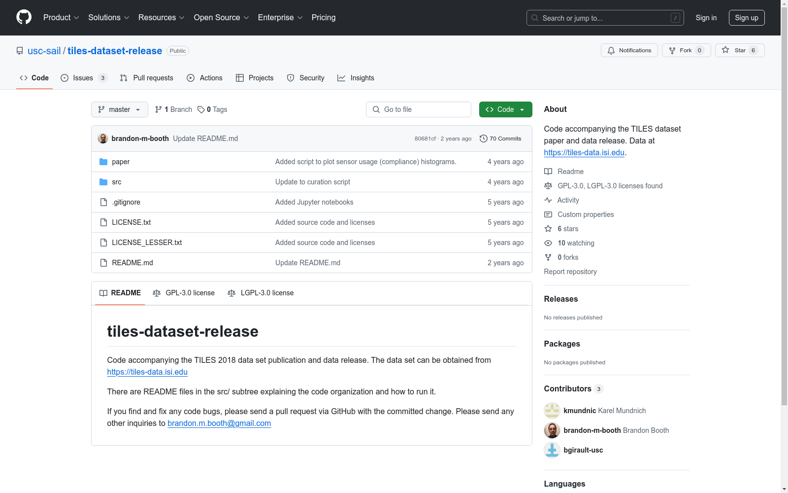This screenshot has width=788, height=493.
Task: Select the GPL-3.0 license tab
Action: [x=184, y=293]
